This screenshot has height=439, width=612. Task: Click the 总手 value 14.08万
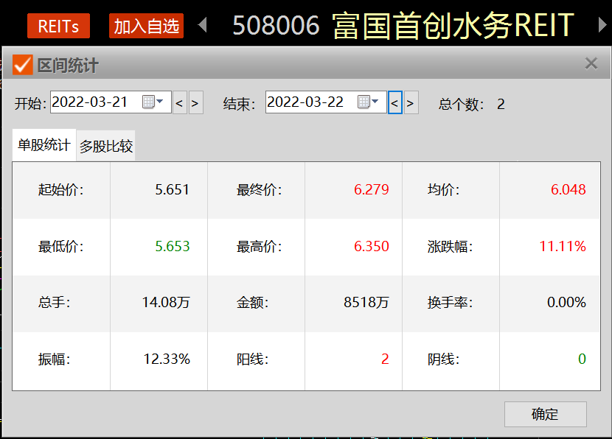pyautogui.click(x=166, y=302)
